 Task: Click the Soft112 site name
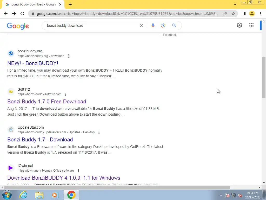coord(24,89)
